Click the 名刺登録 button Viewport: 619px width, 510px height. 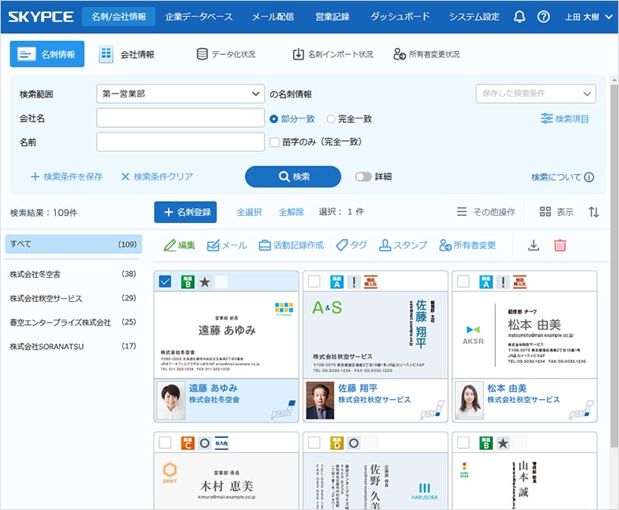tap(185, 212)
